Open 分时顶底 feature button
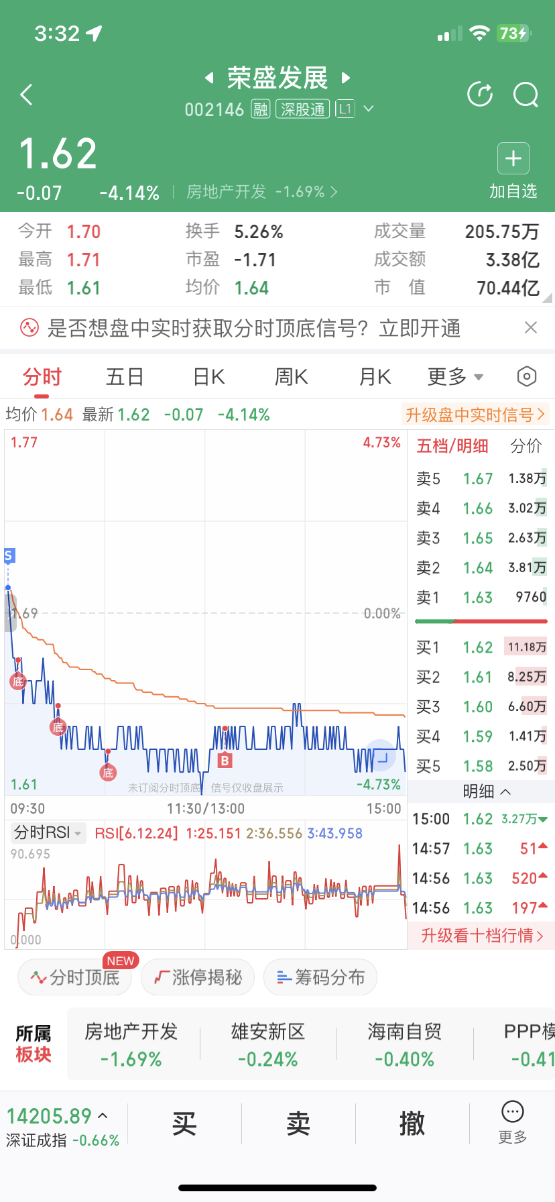Screen dimensions: 555x1202 [75, 977]
